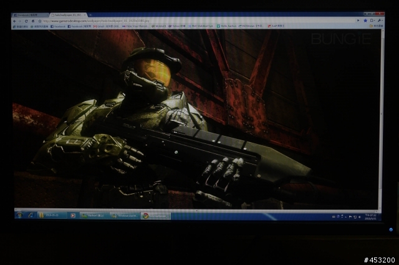Open the Windows Start menu orb
This screenshot has width=399, height=265.
[19, 215]
